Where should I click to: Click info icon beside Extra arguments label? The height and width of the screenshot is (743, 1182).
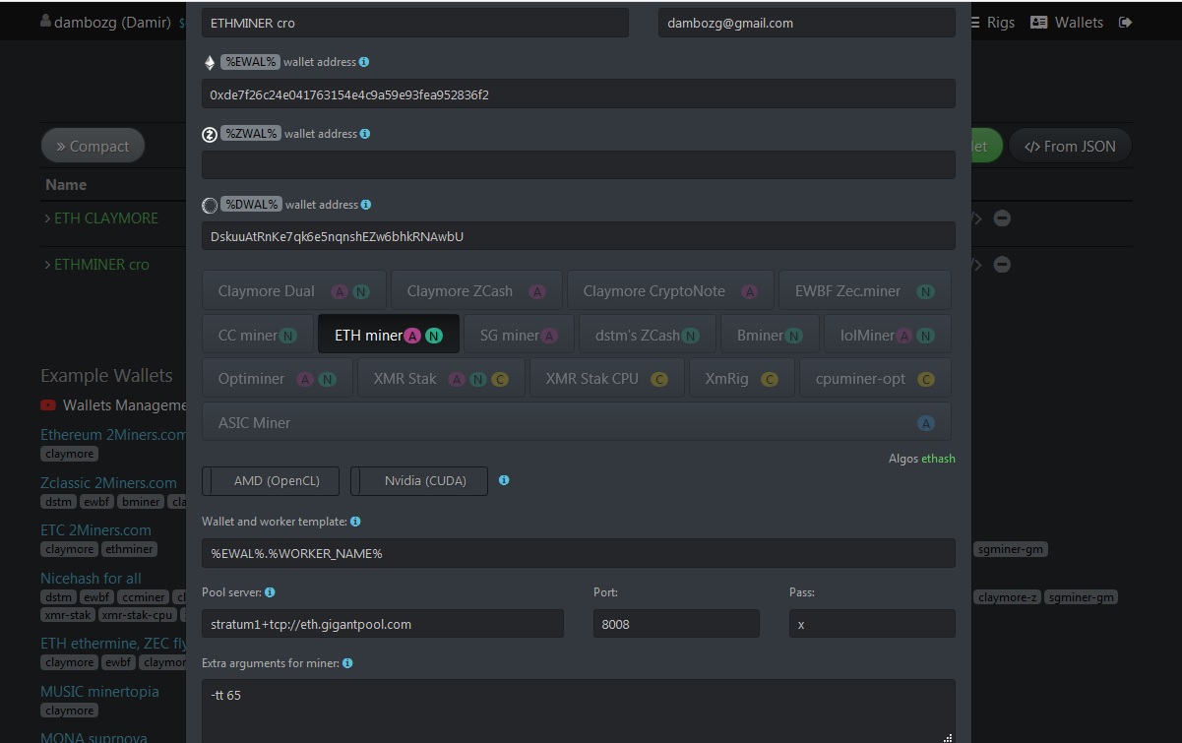pos(347,663)
